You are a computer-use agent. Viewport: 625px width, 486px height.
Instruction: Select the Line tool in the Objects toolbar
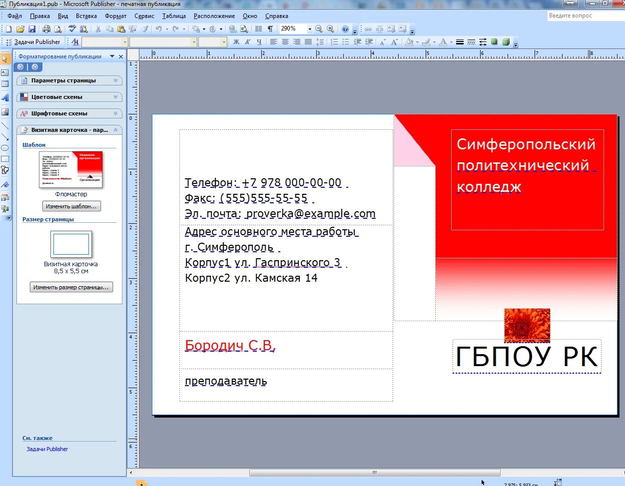[x=5, y=126]
